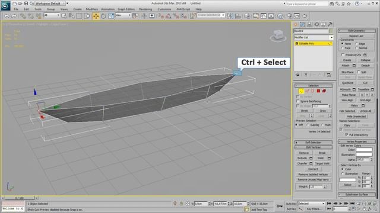The image size is (380, 213).
Task: Open the Motion command panel tab
Action: click(316, 24)
